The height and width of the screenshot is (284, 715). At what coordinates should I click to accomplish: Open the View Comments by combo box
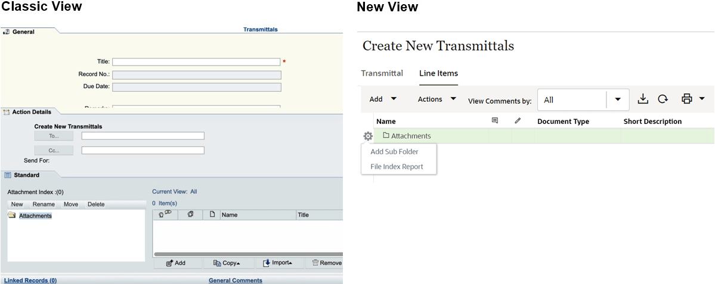pos(583,99)
